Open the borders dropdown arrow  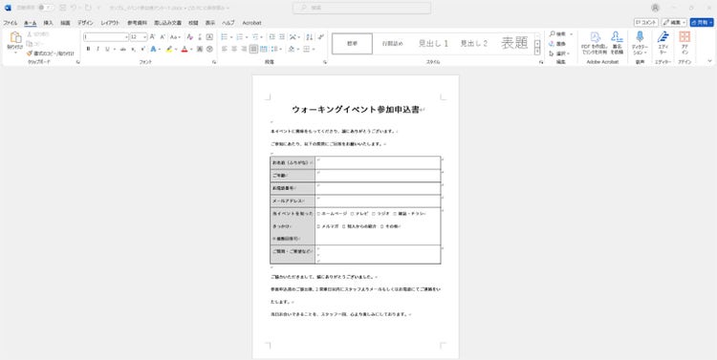(314, 49)
